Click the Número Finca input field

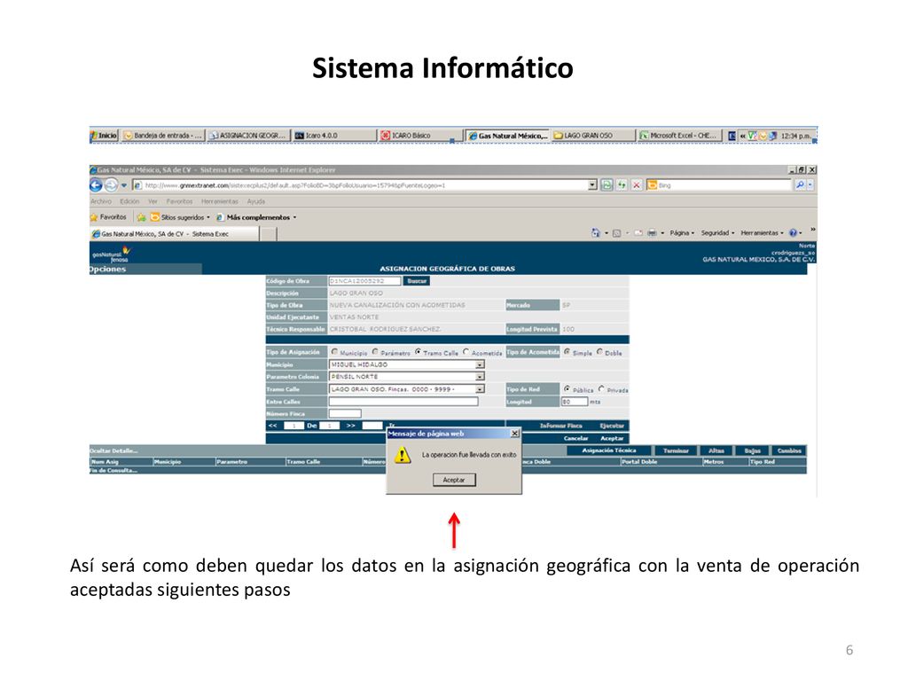[x=345, y=413]
